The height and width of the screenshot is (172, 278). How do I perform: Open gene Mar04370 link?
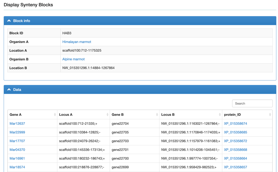coord(17,150)
